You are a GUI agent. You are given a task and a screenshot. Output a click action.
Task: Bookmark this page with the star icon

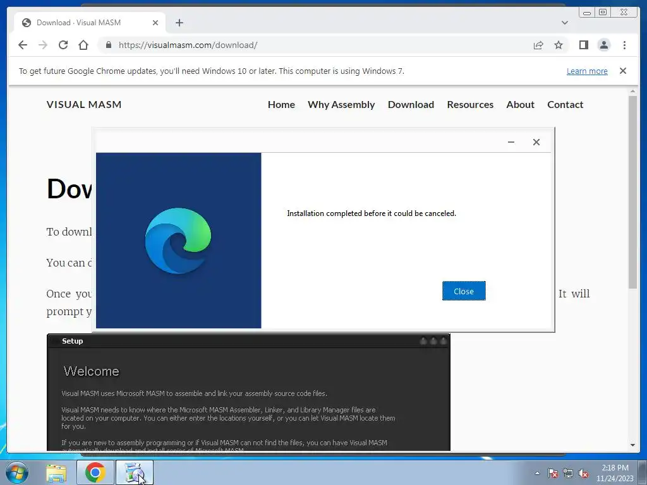pyautogui.click(x=559, y=45)
